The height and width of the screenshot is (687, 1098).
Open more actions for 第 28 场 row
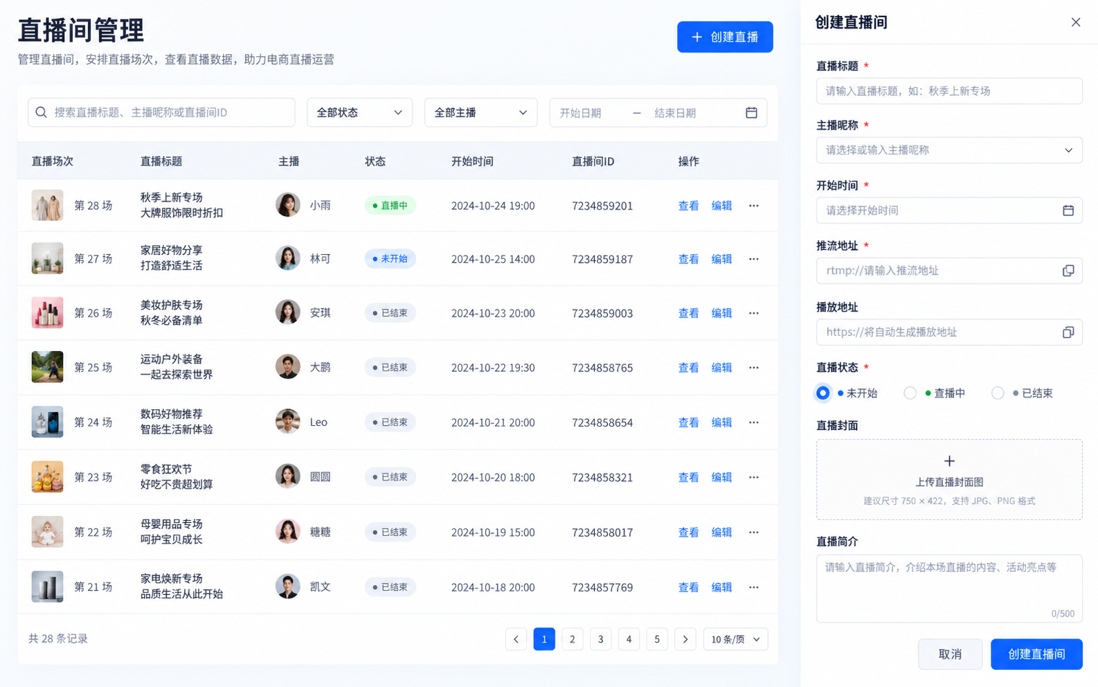point(754,206)
